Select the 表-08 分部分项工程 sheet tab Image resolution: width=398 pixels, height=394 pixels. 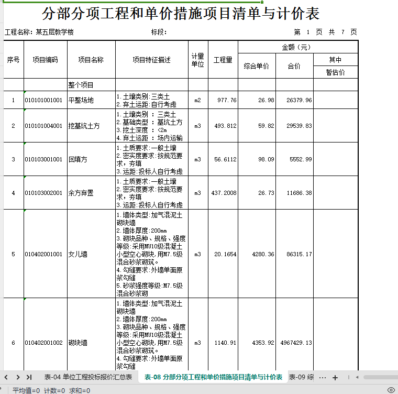(213, 377)
